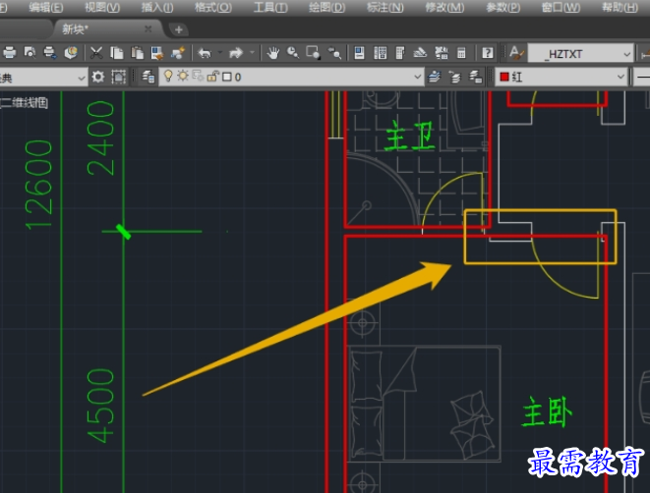Click the Zoom Previous icon
This screenshot has width=650, height=493.
334,53
